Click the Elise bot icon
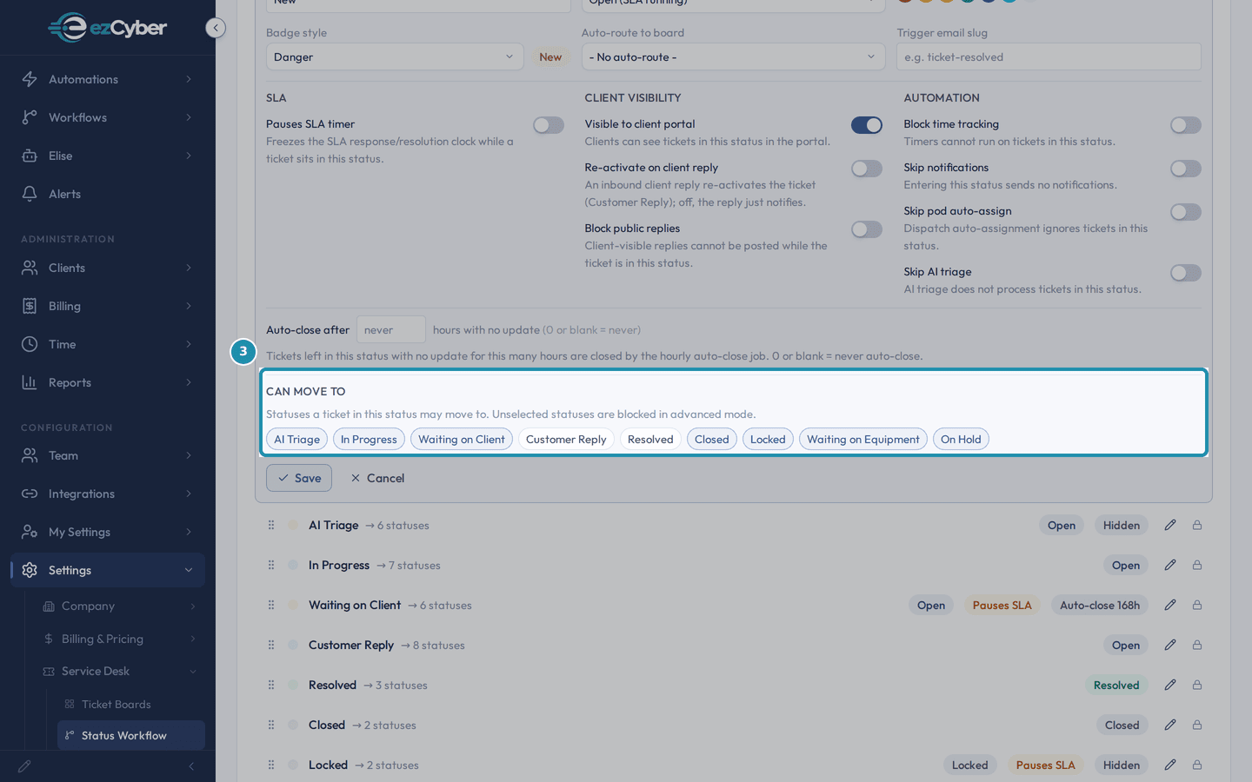Image resolution: width=1252 pixels, height=782 pixels. (30, 156)
